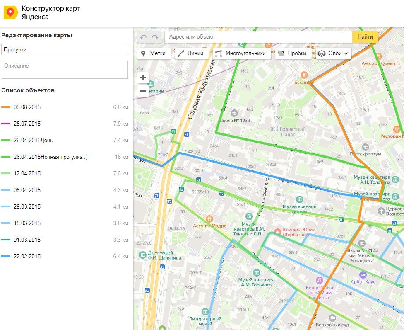Click the Описание description text area
The height and width of the screenshot is (330, 404).
65,70
